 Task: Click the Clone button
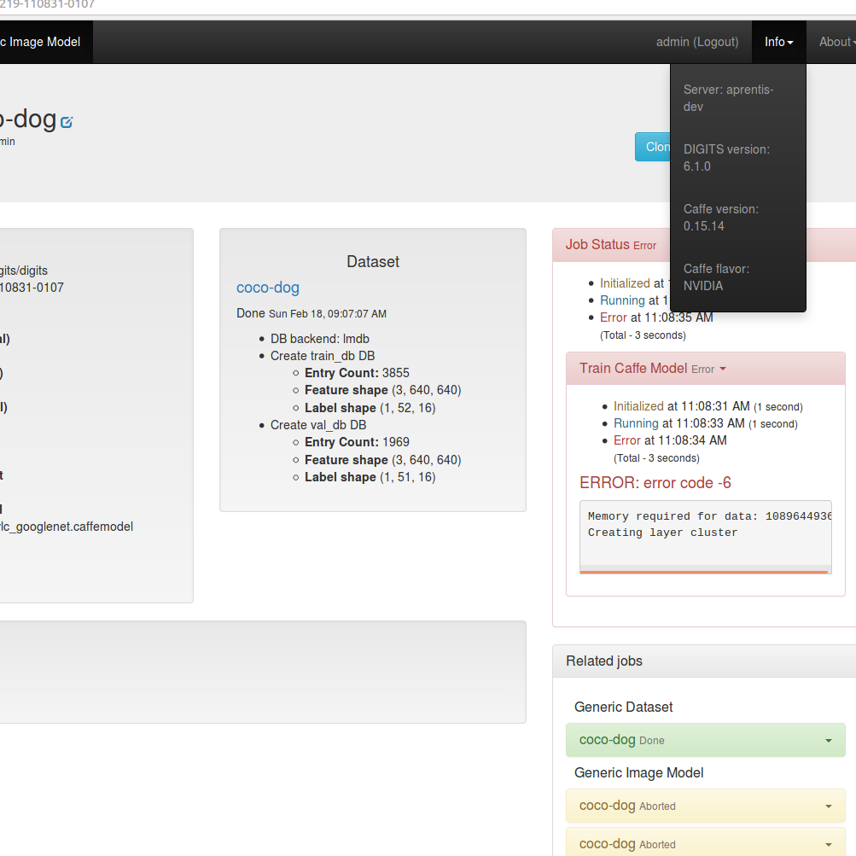pyautogui.click(x=657, y=146)
